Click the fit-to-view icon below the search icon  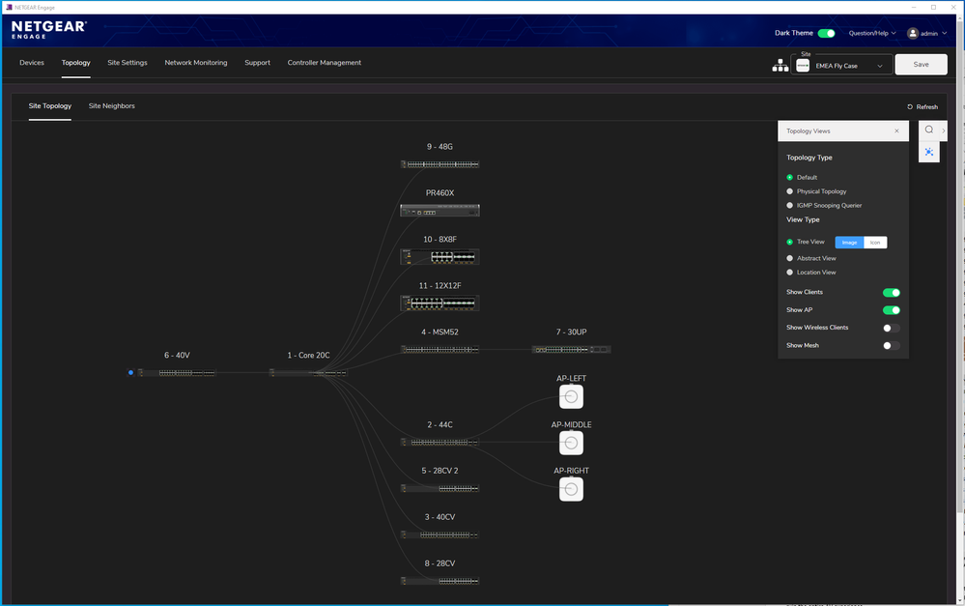pyautogui.click(x=928, y=152)
